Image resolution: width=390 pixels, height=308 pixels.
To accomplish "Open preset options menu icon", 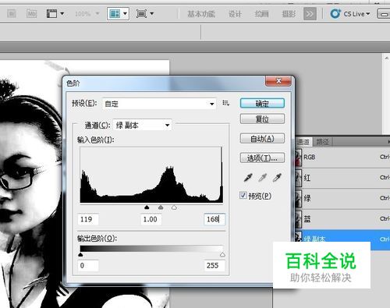I will [x=225, y=103].
